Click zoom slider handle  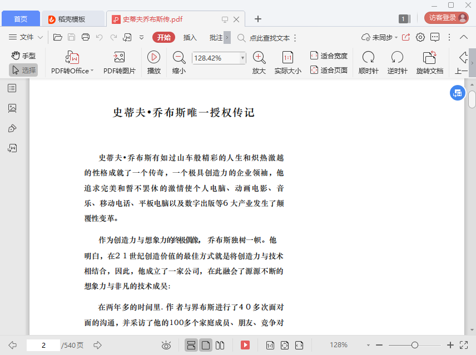(415, 345)
